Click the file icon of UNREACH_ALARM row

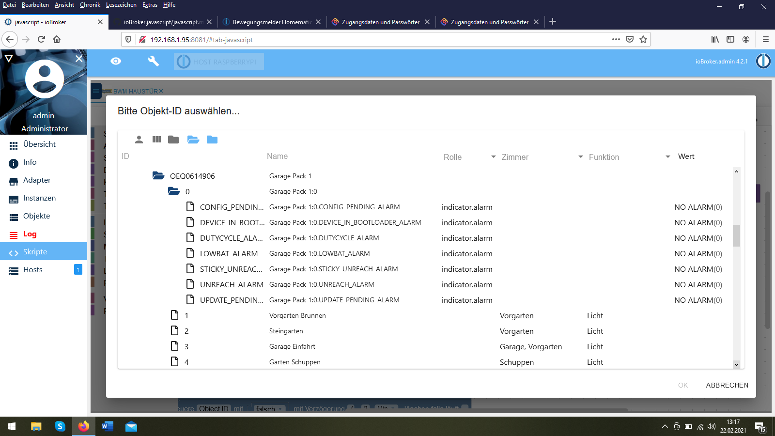click(x=190, y=284)
